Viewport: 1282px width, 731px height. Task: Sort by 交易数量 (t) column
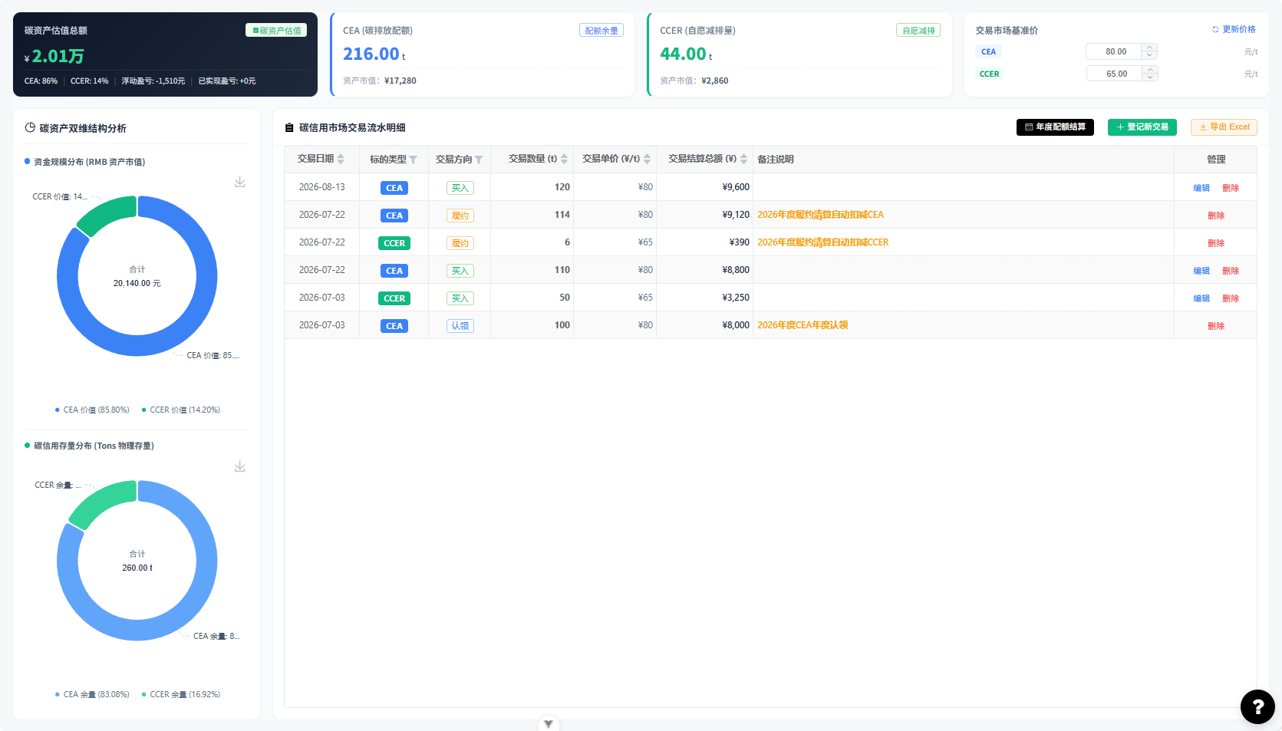[x=565, y=159]
